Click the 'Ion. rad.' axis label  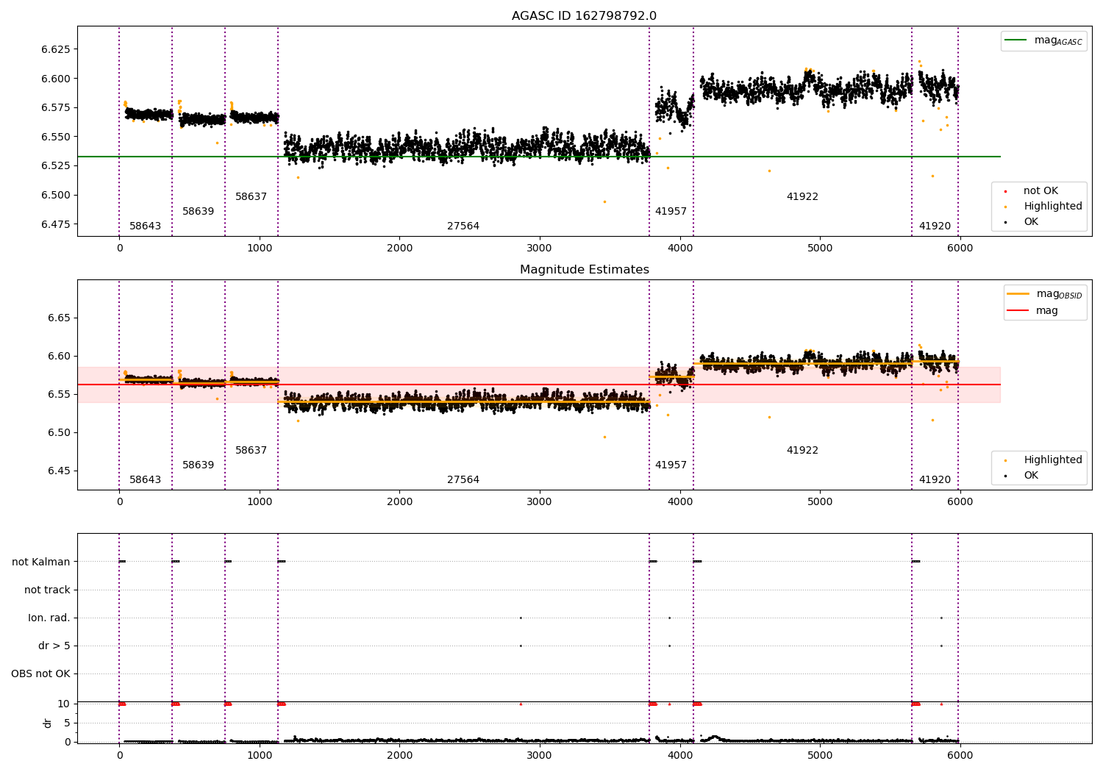pos(49,618)
